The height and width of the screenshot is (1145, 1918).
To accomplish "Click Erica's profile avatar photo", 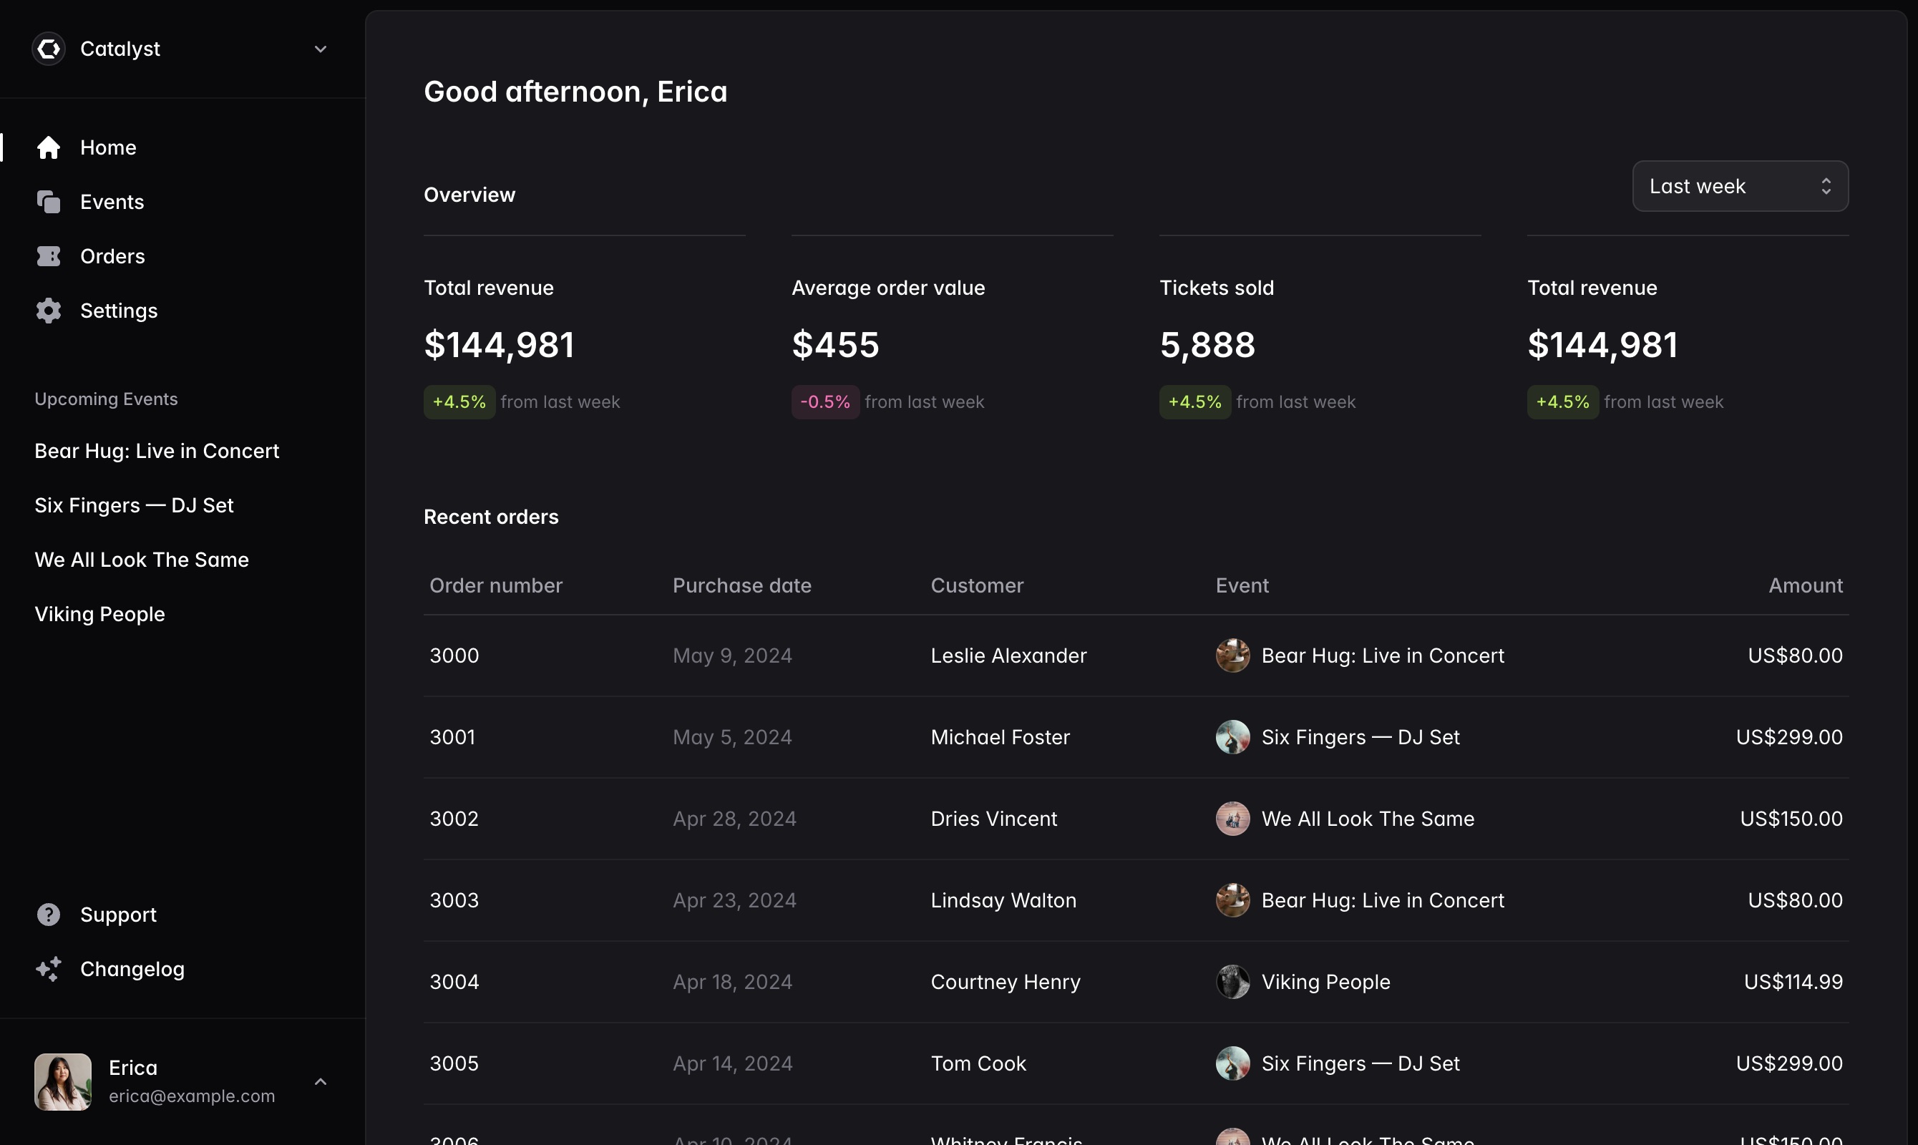I will click(63, 1082).
